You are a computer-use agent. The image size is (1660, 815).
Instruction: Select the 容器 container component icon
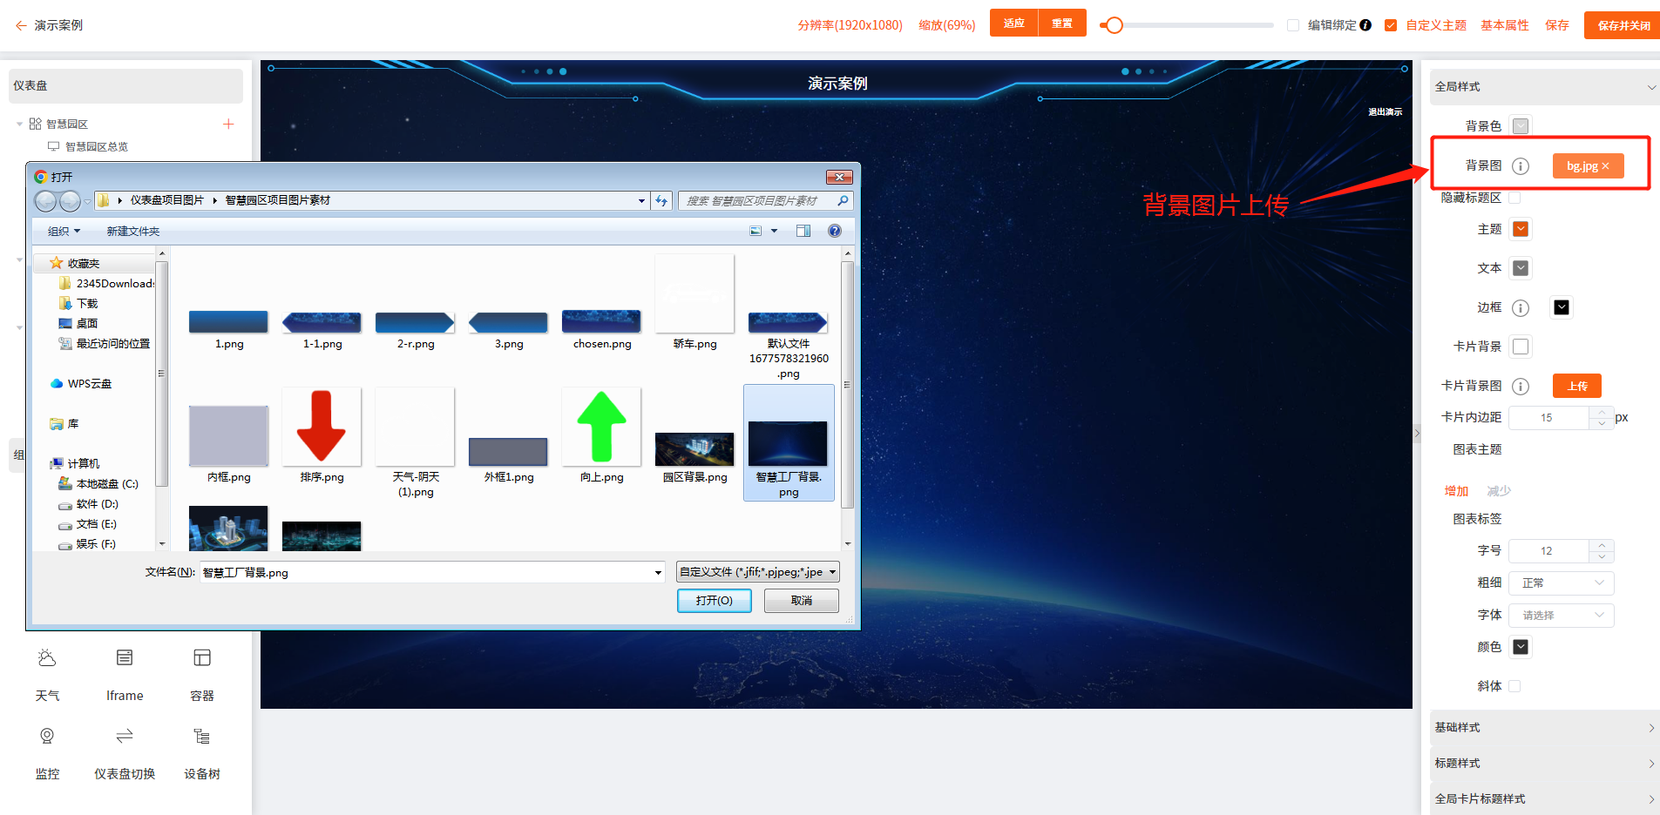click(x=202, y=658)
